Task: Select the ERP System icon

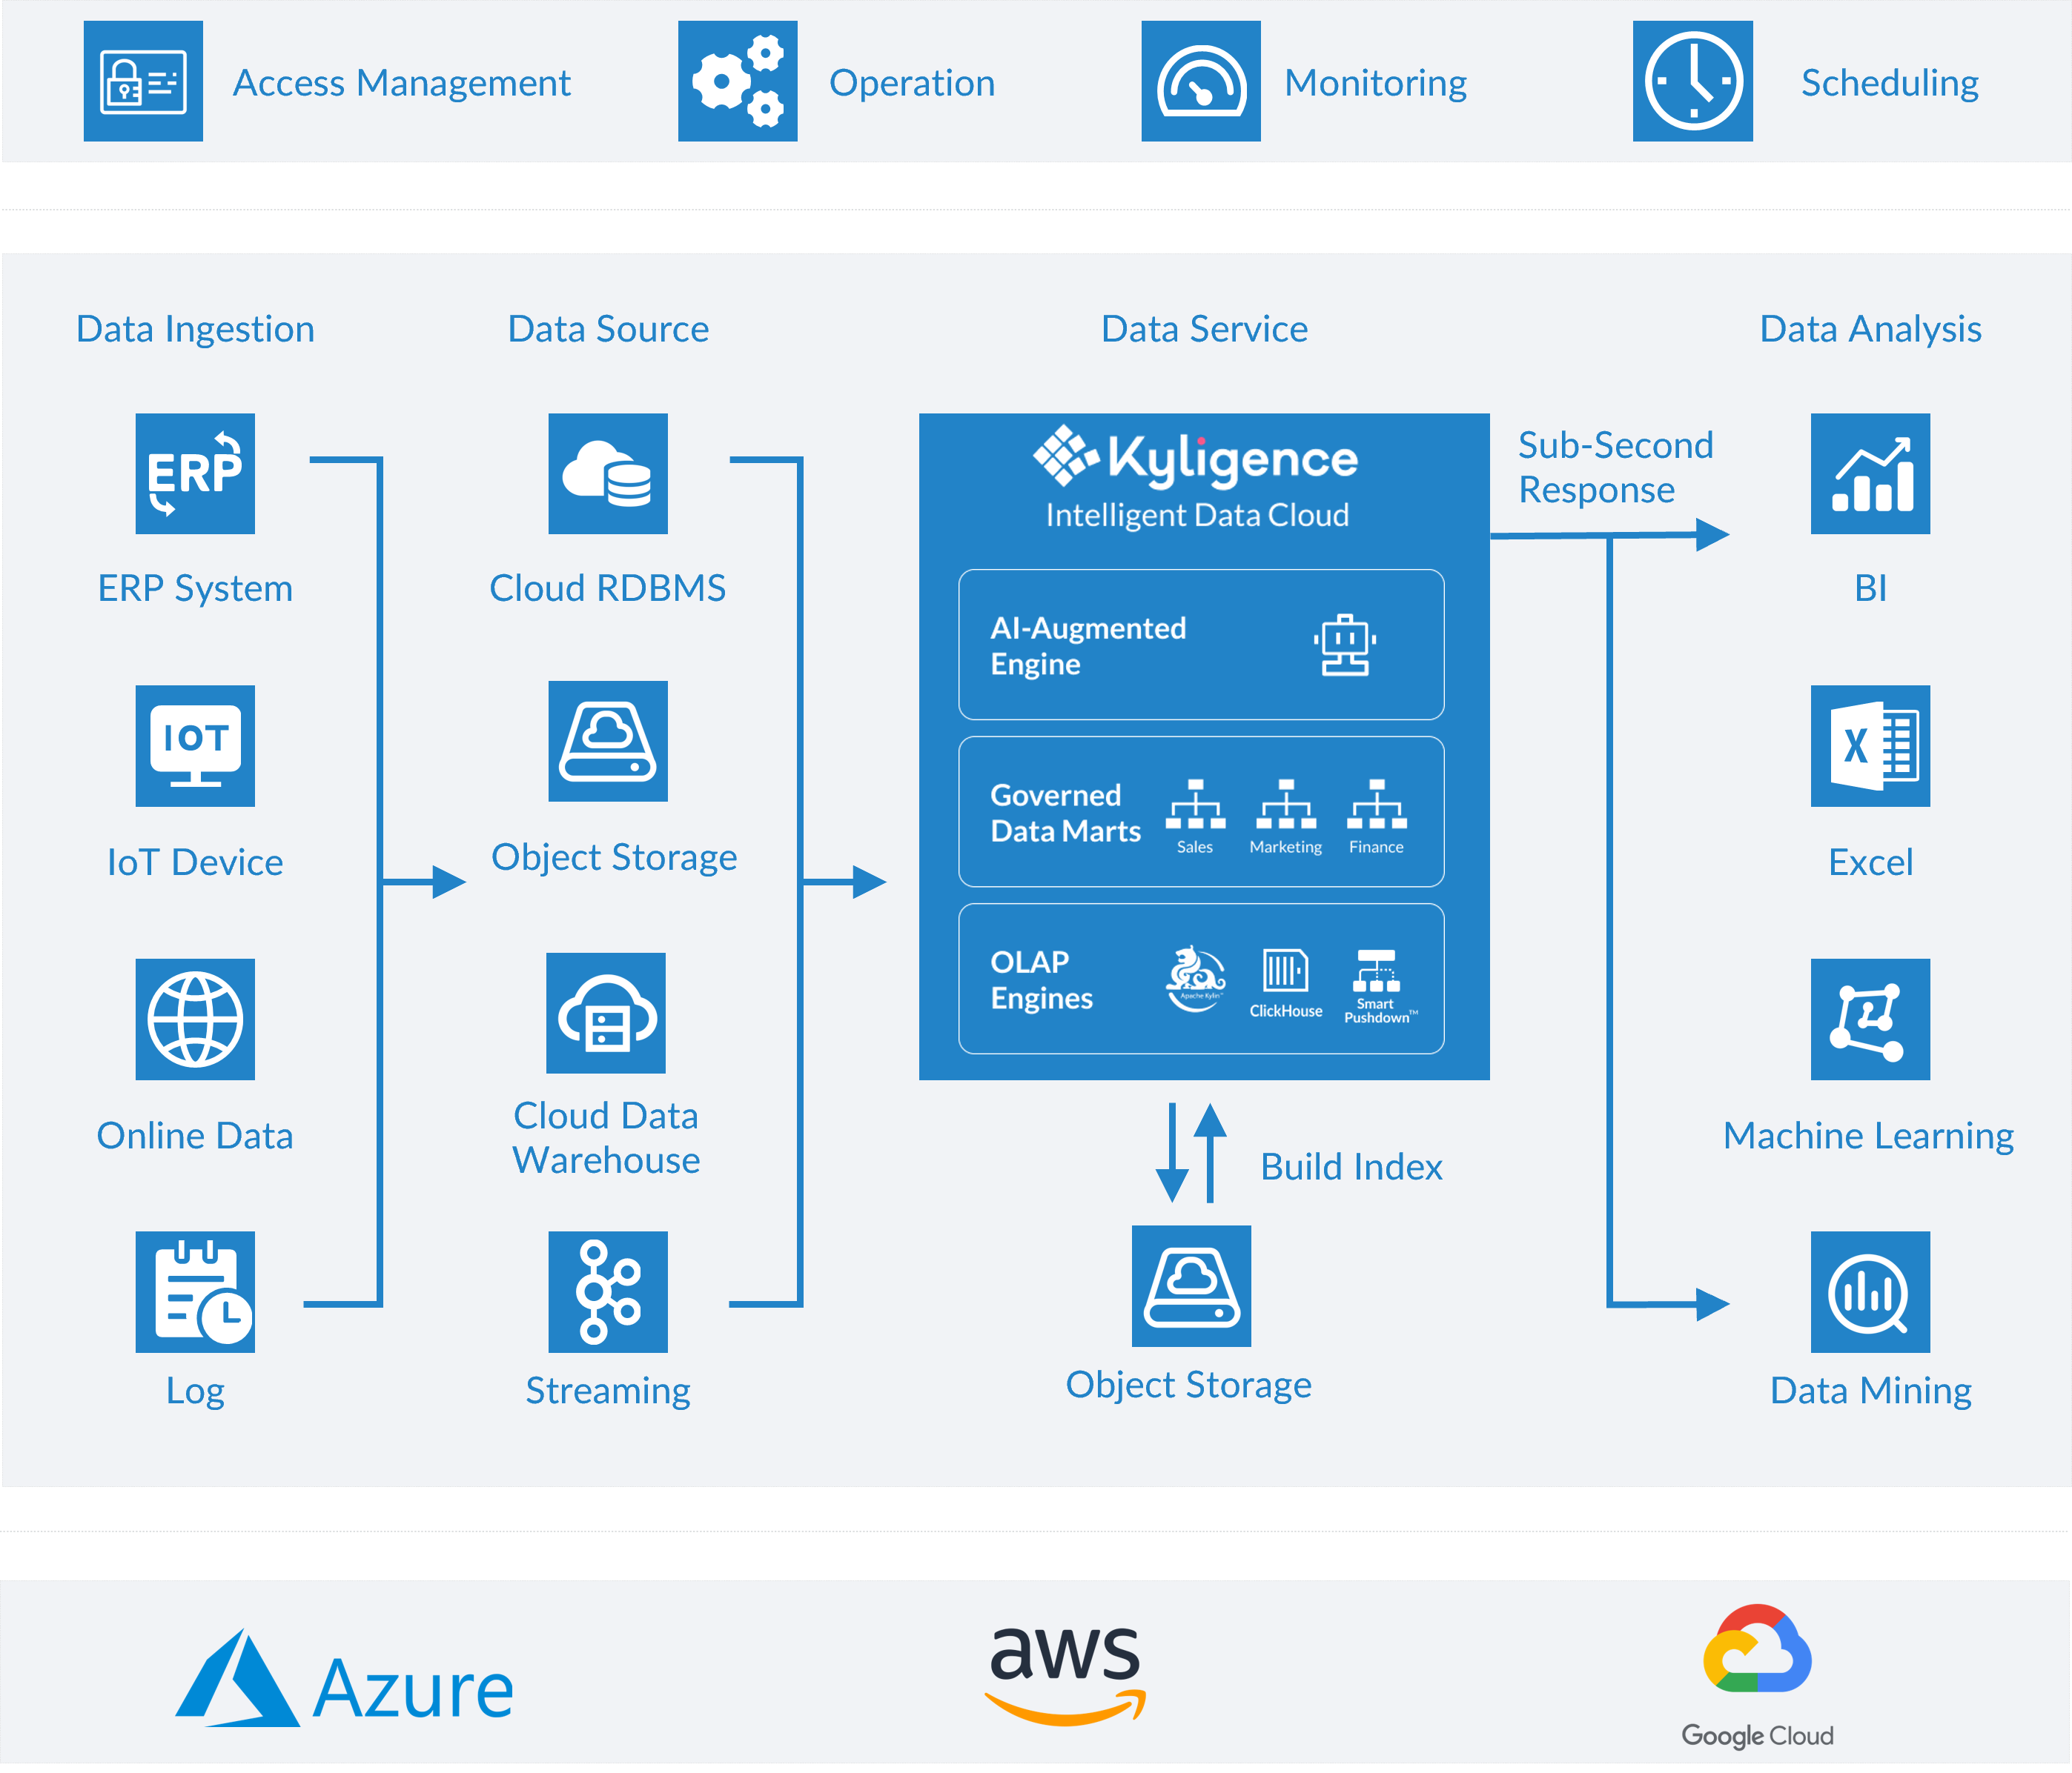Action: (x=195, y=473)
